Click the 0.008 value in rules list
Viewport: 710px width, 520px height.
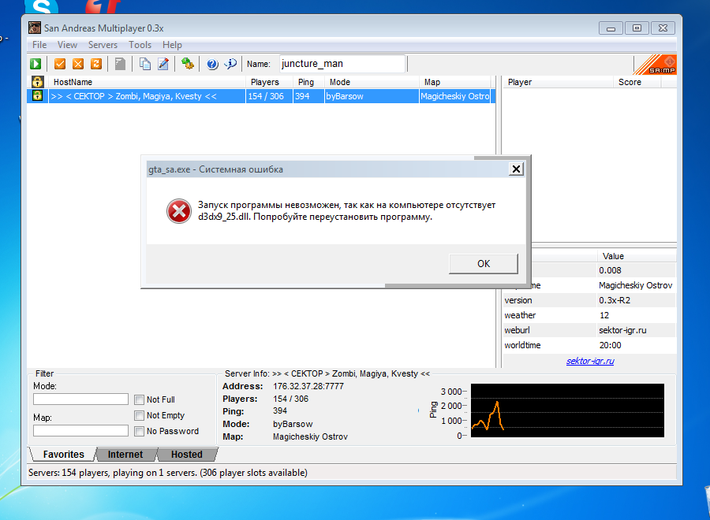coord(610,270)
